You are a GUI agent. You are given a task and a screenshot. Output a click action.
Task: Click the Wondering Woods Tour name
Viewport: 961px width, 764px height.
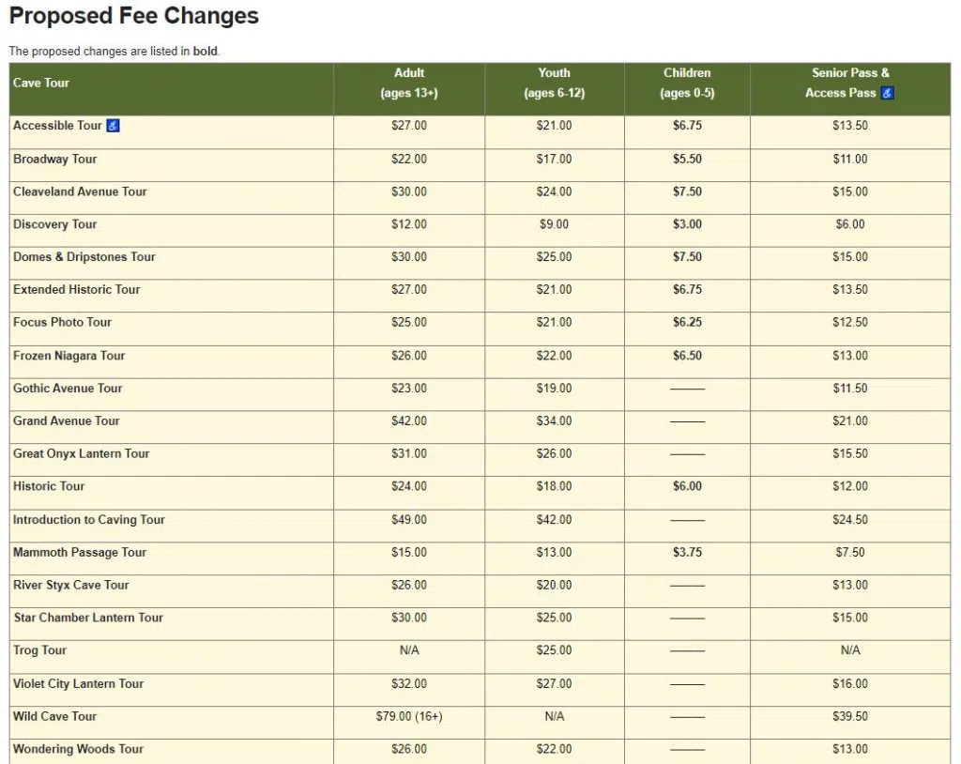tap(79, 749)
